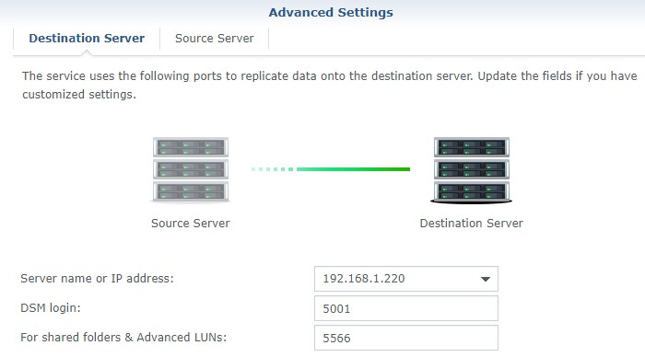This screenshot has height=357, width=645.
Task: Click the 'Destination Server' caption under the diagram
Action: point(472,223)
